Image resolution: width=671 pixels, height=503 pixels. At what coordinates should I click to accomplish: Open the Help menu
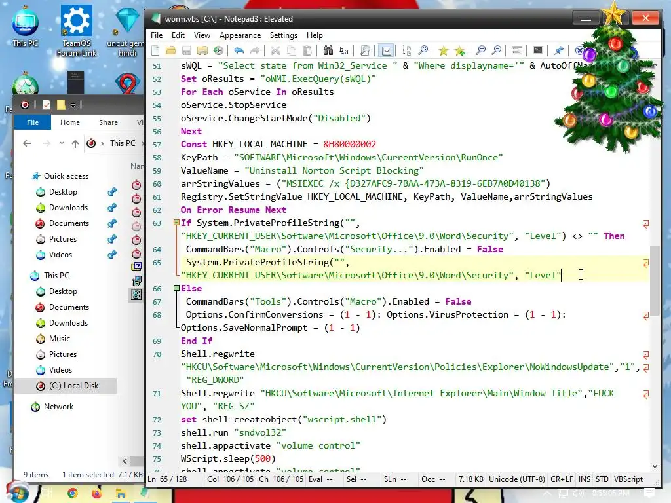click(315, 35)
